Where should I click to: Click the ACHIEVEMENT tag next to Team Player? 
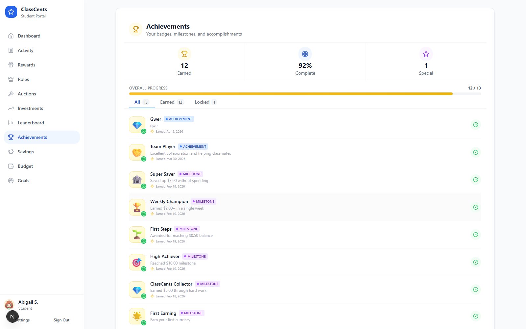tap(193, 147)
